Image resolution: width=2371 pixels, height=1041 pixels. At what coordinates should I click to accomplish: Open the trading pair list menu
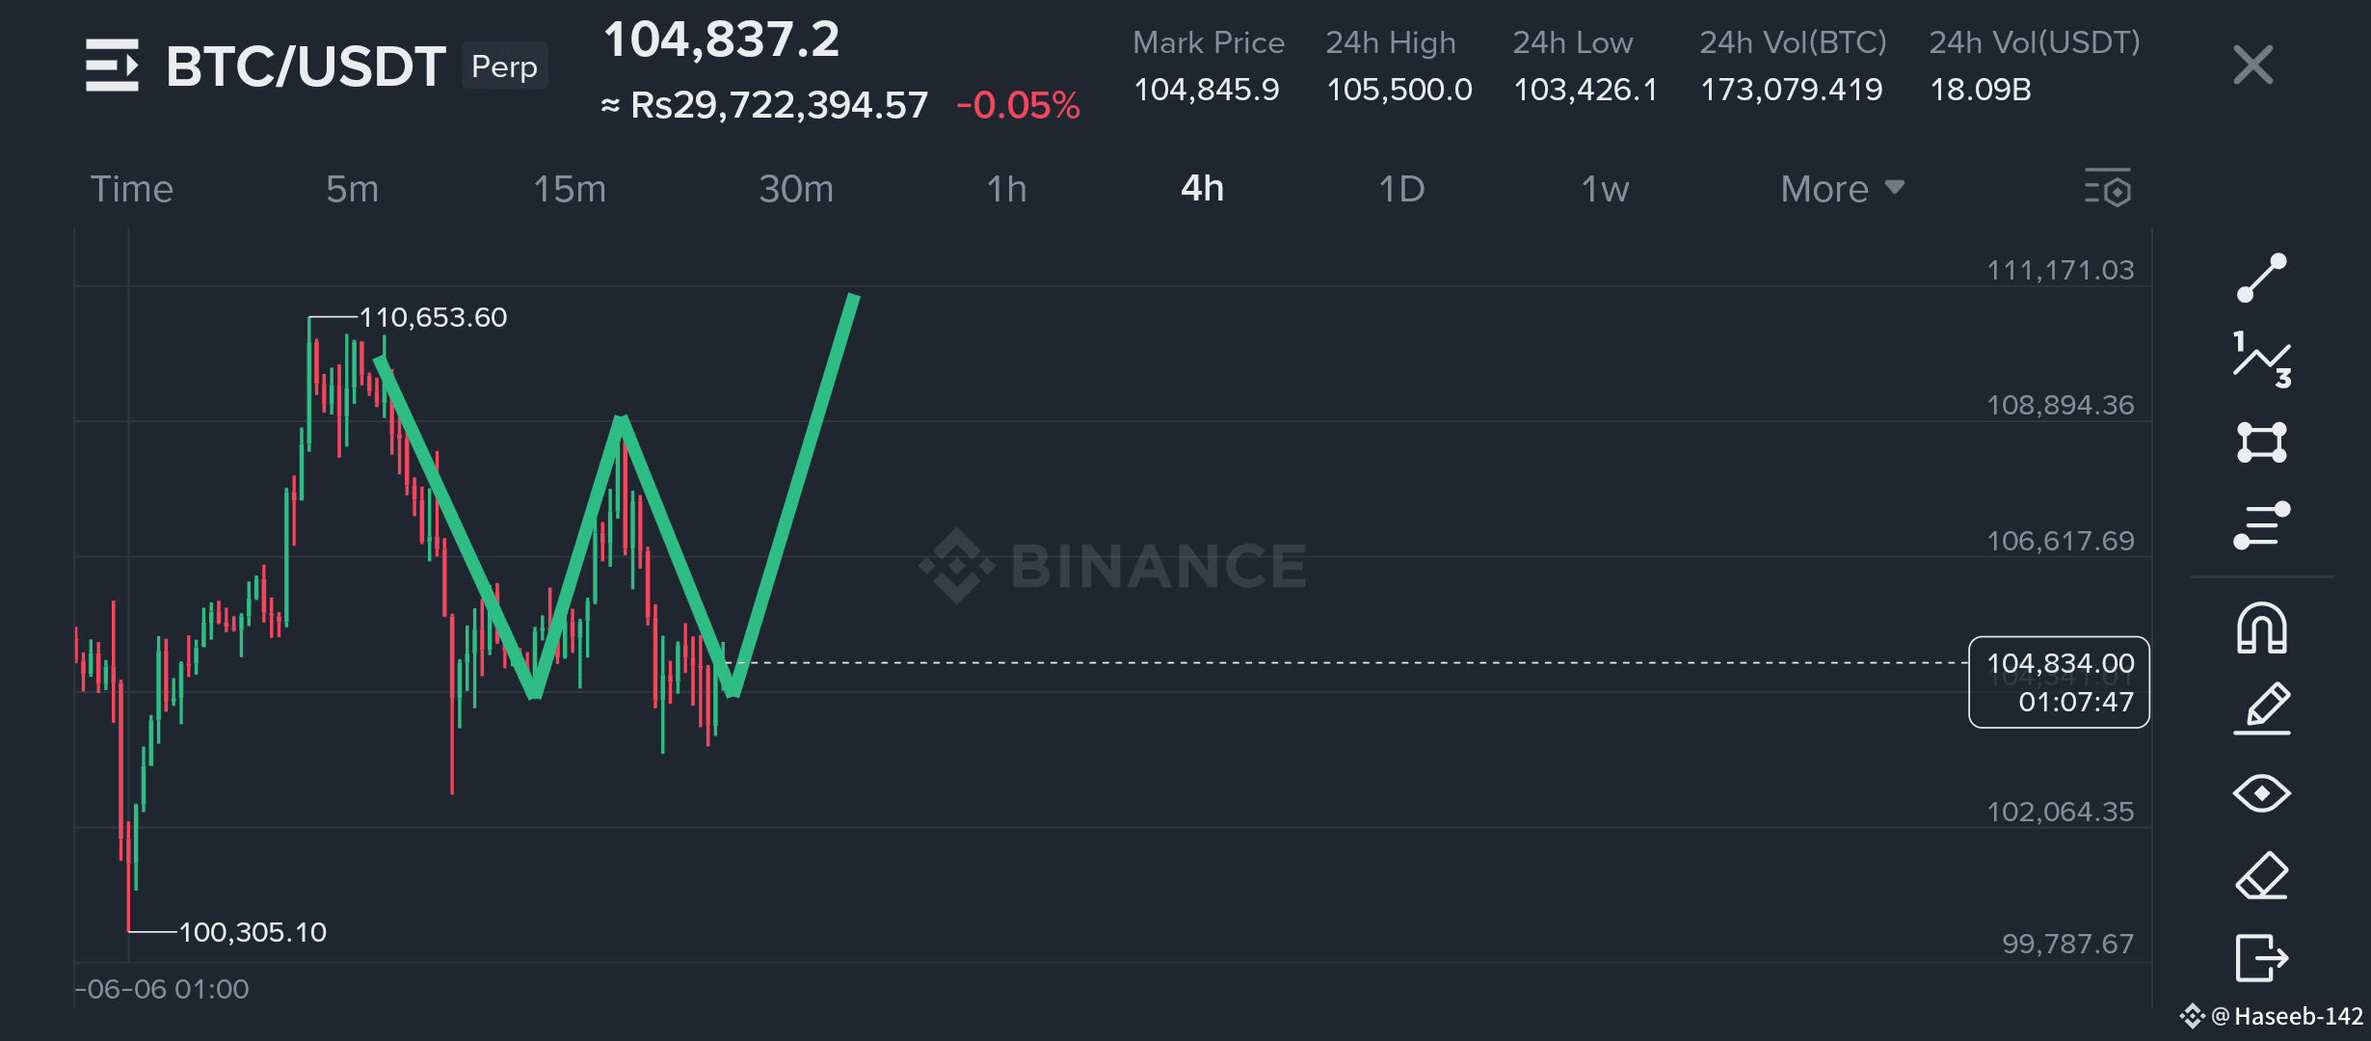tap(112, 66)
